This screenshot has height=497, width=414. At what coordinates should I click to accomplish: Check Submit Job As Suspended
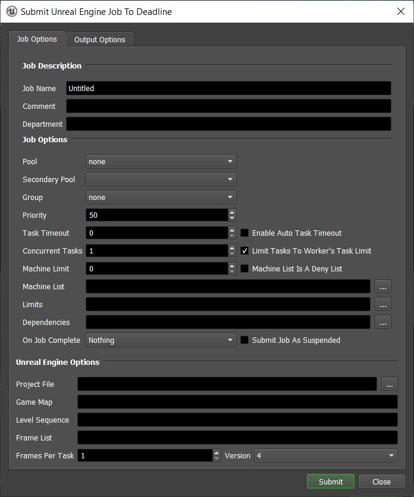(244, 340)
